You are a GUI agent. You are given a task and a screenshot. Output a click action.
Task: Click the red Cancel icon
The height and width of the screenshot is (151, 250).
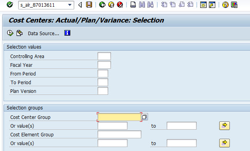point(120,5)
